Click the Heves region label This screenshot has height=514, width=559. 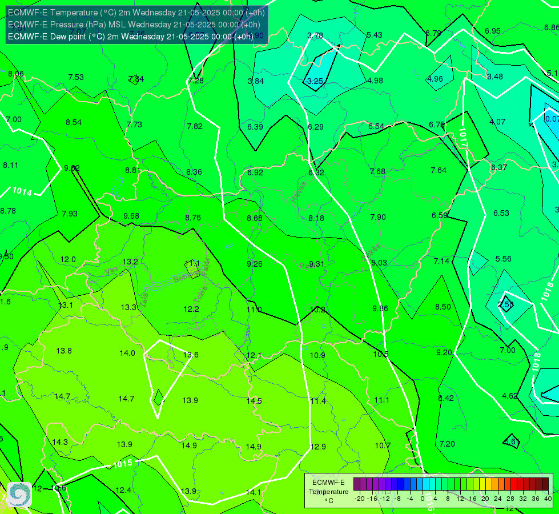click(x=299, y=192)
